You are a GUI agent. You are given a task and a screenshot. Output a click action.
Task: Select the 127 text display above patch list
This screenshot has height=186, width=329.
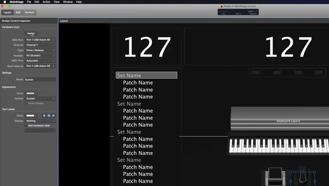[x=147, y=47]
